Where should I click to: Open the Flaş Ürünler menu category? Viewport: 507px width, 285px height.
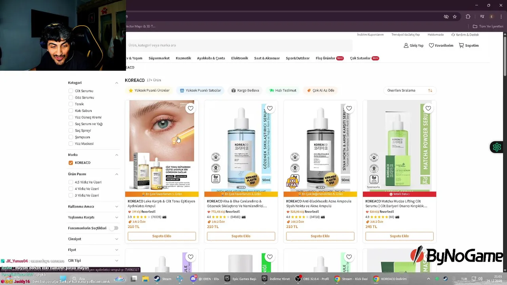tap(330, 58)
